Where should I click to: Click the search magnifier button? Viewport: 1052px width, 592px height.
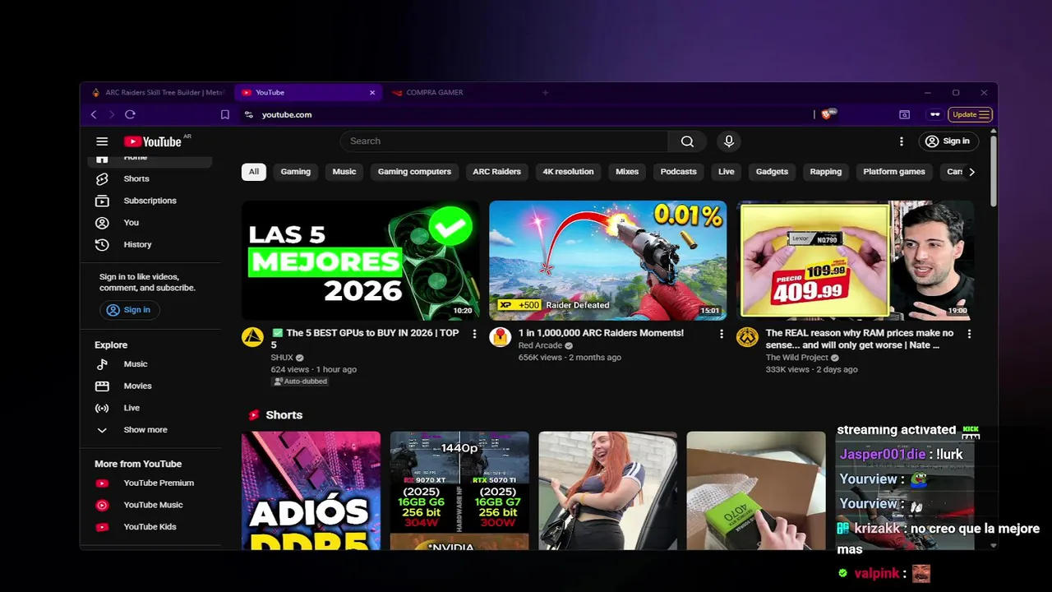pyautogui.click(x=687, y=141)
